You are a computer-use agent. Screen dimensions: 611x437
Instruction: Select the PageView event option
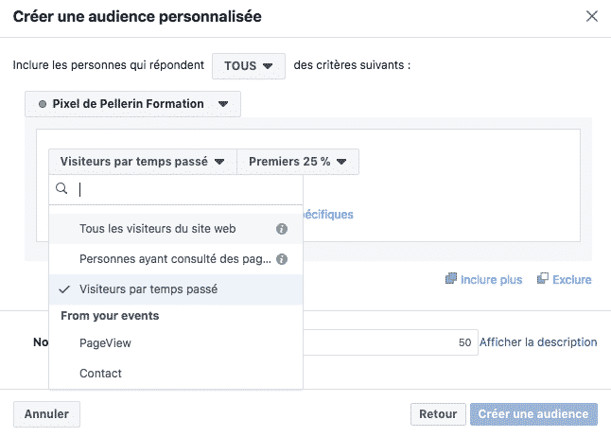coord(106,343)
